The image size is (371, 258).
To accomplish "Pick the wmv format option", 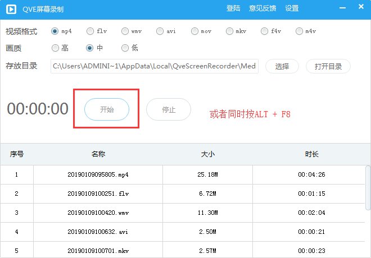I will tap(125, 31).
